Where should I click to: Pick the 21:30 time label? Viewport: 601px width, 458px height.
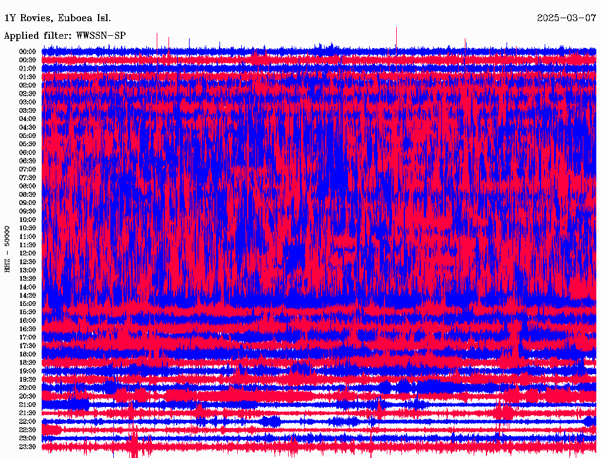pyautogui.click(x=28, y=413)
